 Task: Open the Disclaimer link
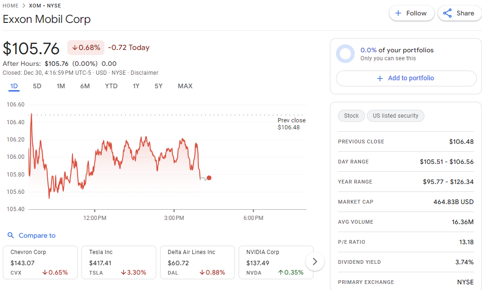coord(145,73)
